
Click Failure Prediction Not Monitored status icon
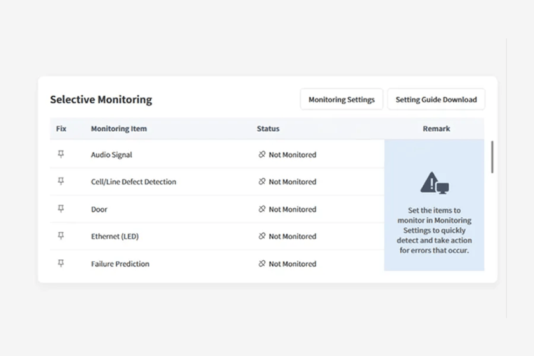point(262,263)
